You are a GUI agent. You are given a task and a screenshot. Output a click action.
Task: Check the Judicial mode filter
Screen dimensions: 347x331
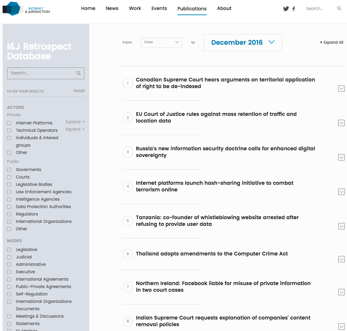click(9, 257)
